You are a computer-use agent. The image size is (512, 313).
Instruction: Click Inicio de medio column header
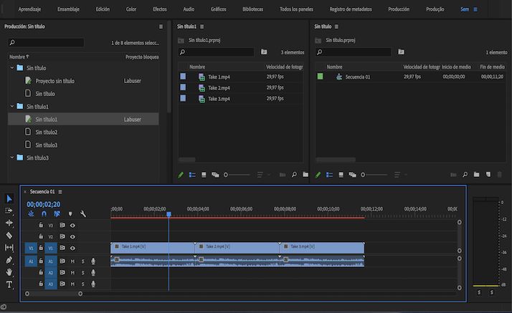pyautogui.click(x=456, y=67)
